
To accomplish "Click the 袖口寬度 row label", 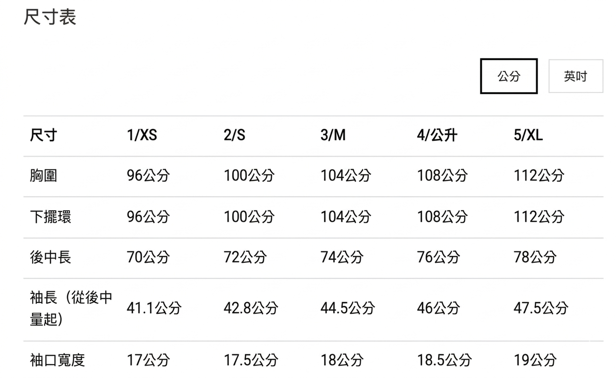I will click(x=57, y=361).
